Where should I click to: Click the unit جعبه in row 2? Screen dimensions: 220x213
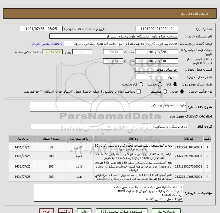pos(79,156)
